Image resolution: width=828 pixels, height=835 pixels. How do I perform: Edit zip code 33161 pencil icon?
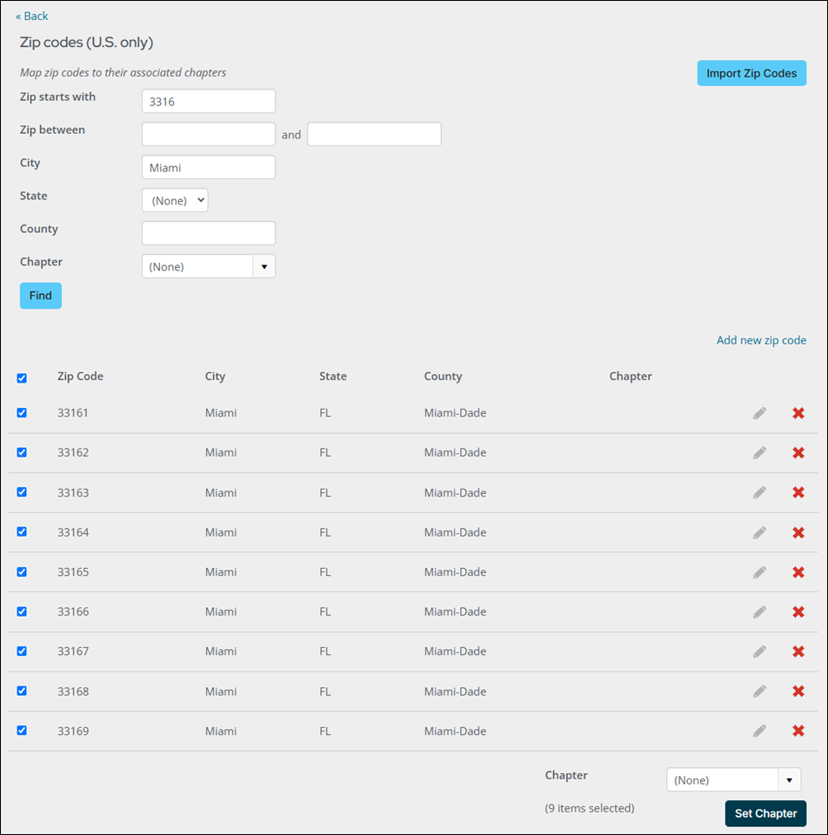point(759,413)
